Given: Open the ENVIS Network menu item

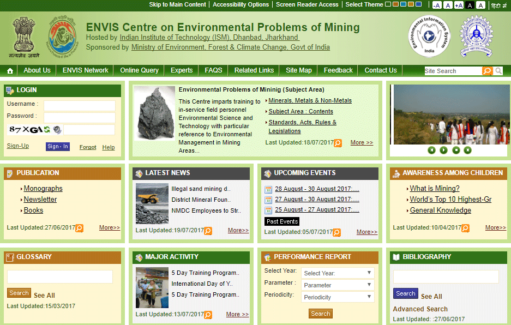Looking at the screenshot, I should coord(86,70).
